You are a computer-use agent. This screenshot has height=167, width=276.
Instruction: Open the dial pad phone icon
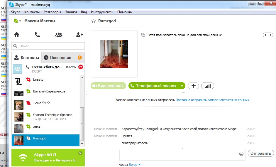point(38,35)
